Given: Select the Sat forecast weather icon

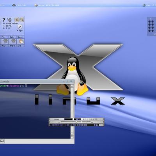Looking at the screenshot, I should [x=13, y=41].
